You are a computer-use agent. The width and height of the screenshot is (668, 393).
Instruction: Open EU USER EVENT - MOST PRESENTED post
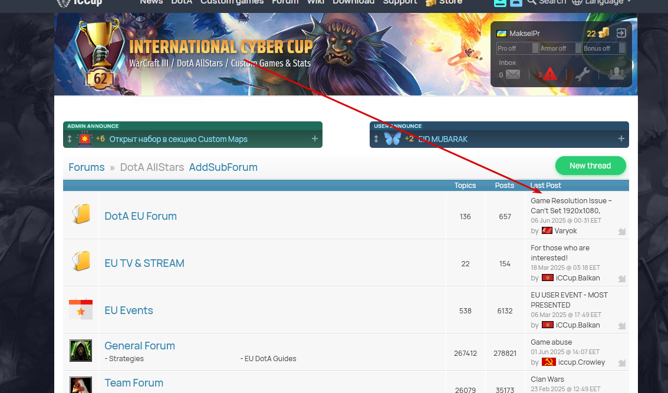(569, 300)
